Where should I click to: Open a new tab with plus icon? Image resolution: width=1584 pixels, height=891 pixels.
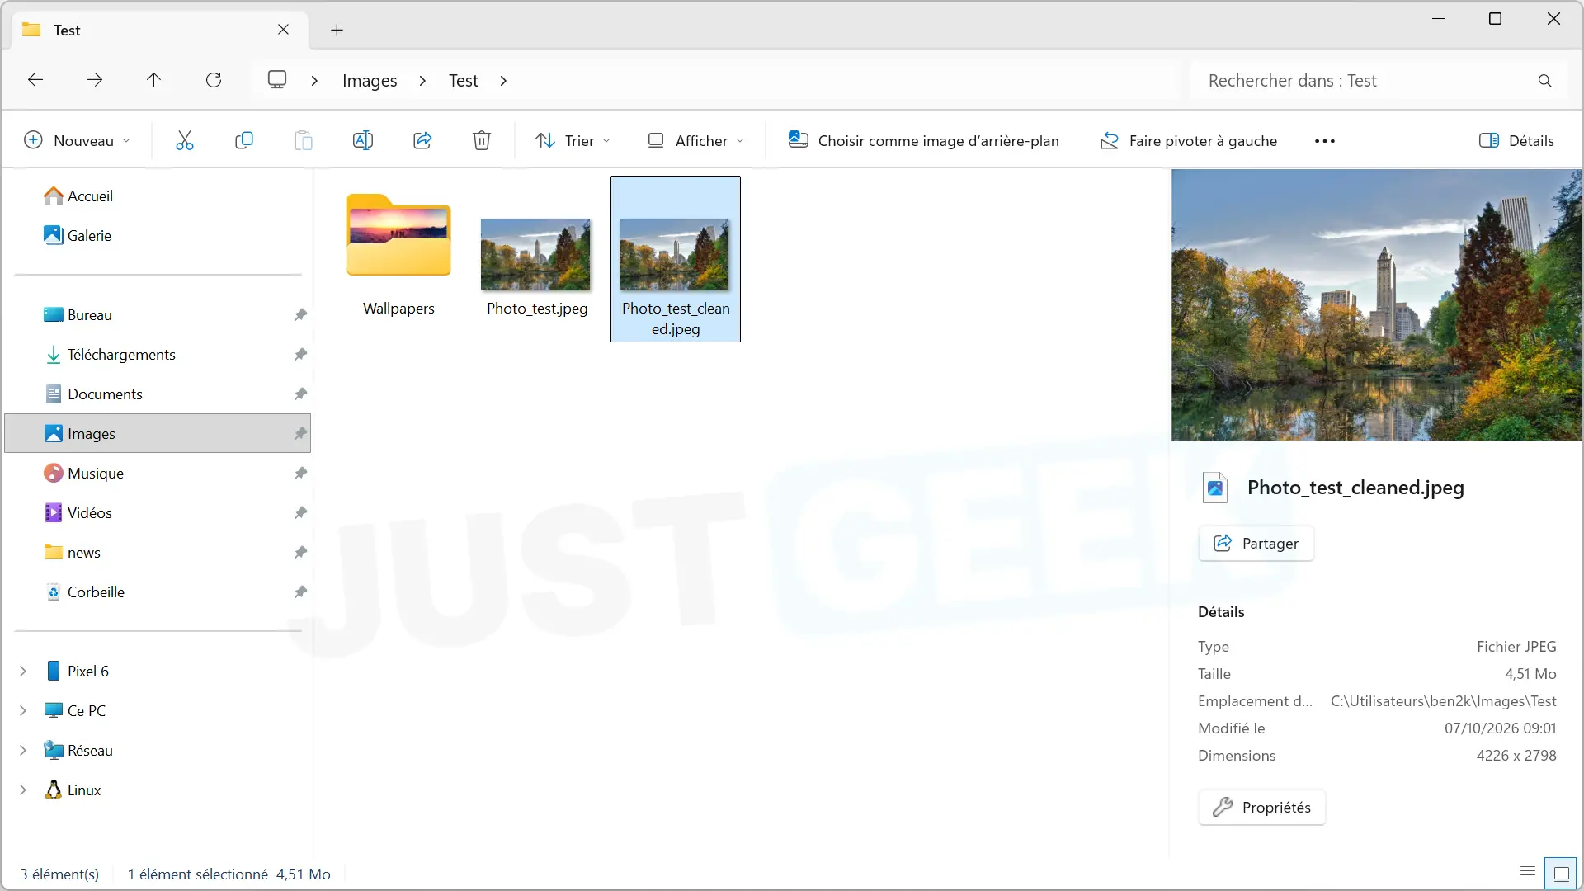click(337, 31)
